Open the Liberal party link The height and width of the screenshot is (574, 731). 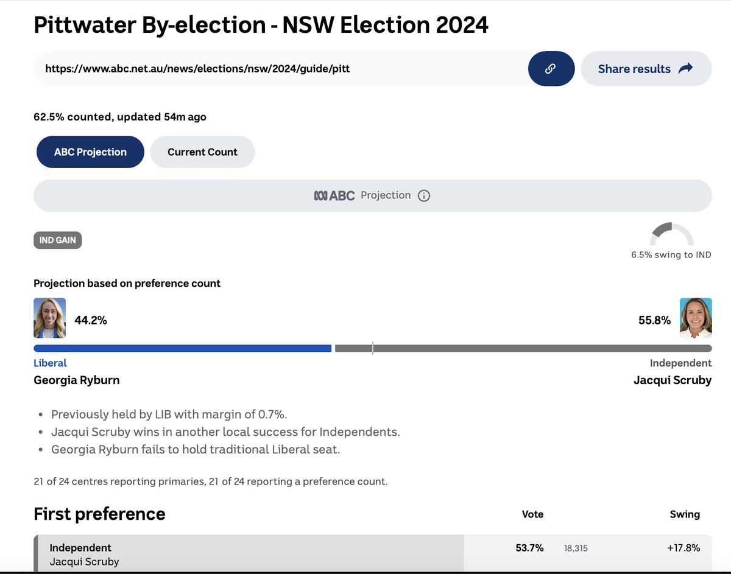50,363
